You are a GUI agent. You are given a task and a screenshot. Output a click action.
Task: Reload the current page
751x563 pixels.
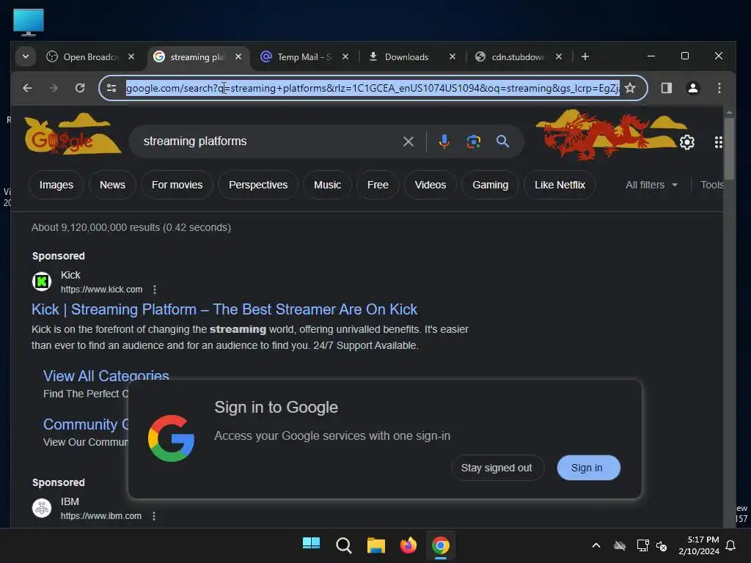(80, 88)
